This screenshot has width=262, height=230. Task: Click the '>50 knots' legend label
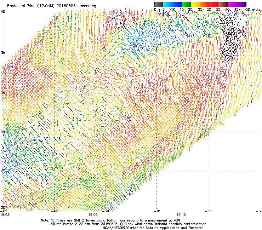coord(252,10)
